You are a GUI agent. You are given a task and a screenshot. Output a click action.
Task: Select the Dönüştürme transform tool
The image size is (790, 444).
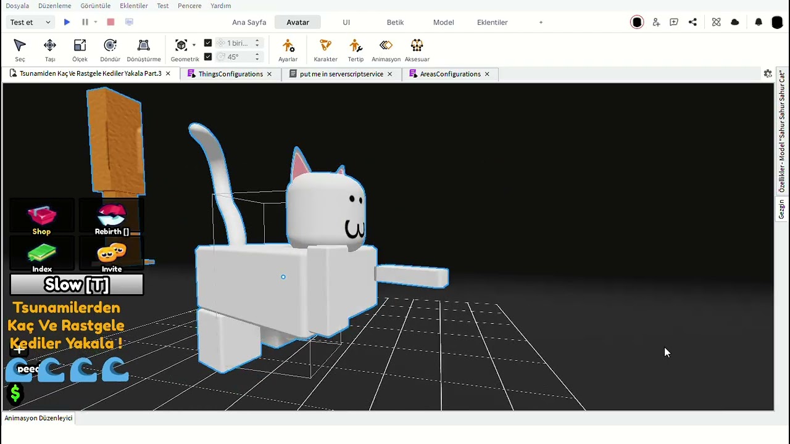click(x=144, y=50)
